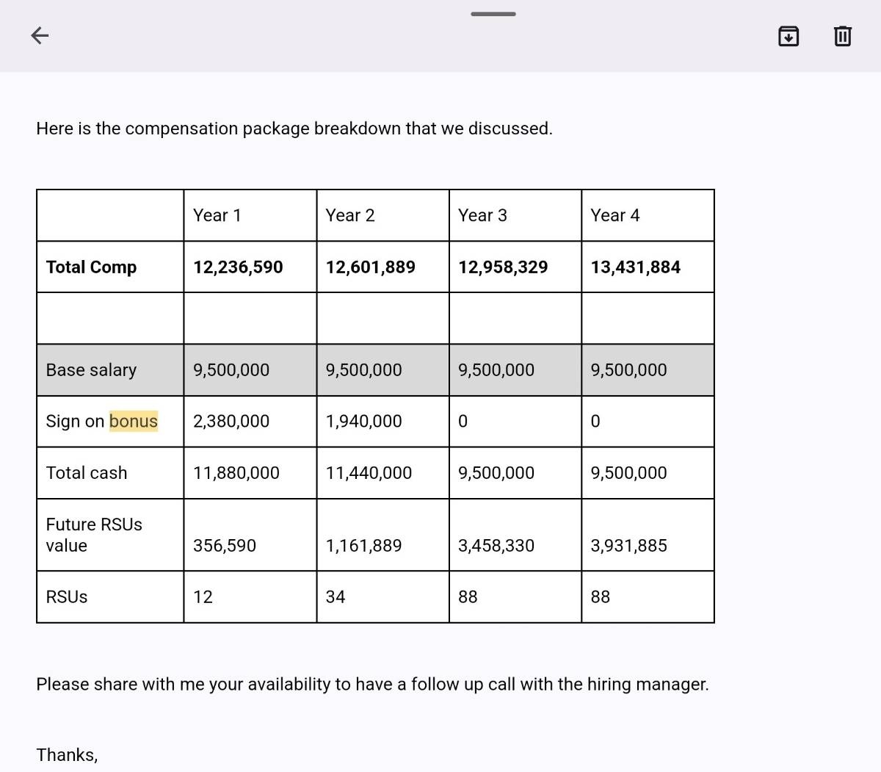Go back using the back arrow
881x772 pixels.
point(40,35)
